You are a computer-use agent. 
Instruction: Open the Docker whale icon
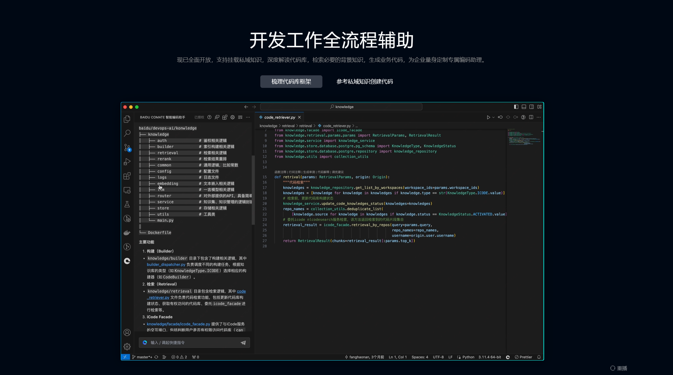127,233
